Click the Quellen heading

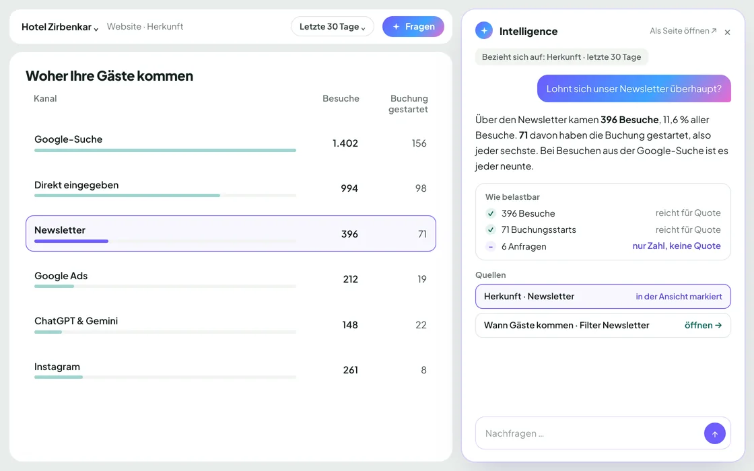click(491, 275)
